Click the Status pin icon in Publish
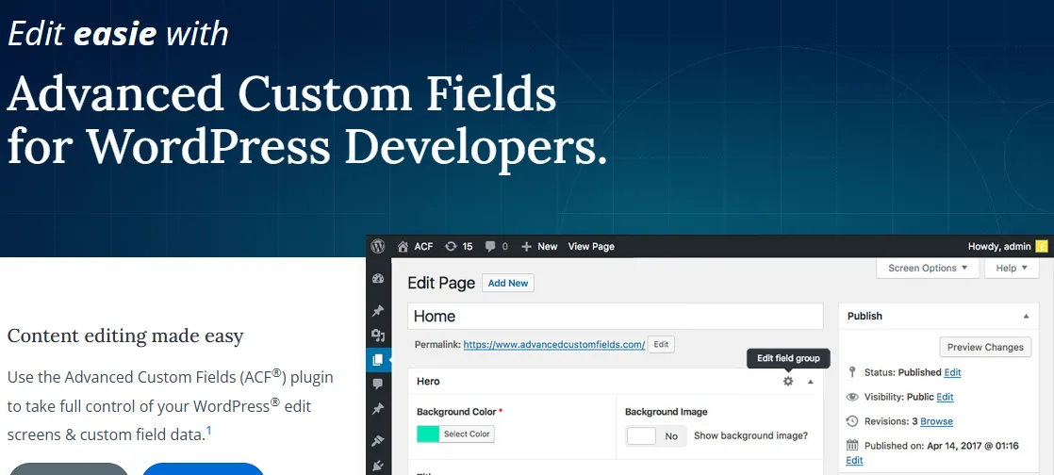Screen dimensions: 1054x475 pyautogui.click(x=852, y=372)
